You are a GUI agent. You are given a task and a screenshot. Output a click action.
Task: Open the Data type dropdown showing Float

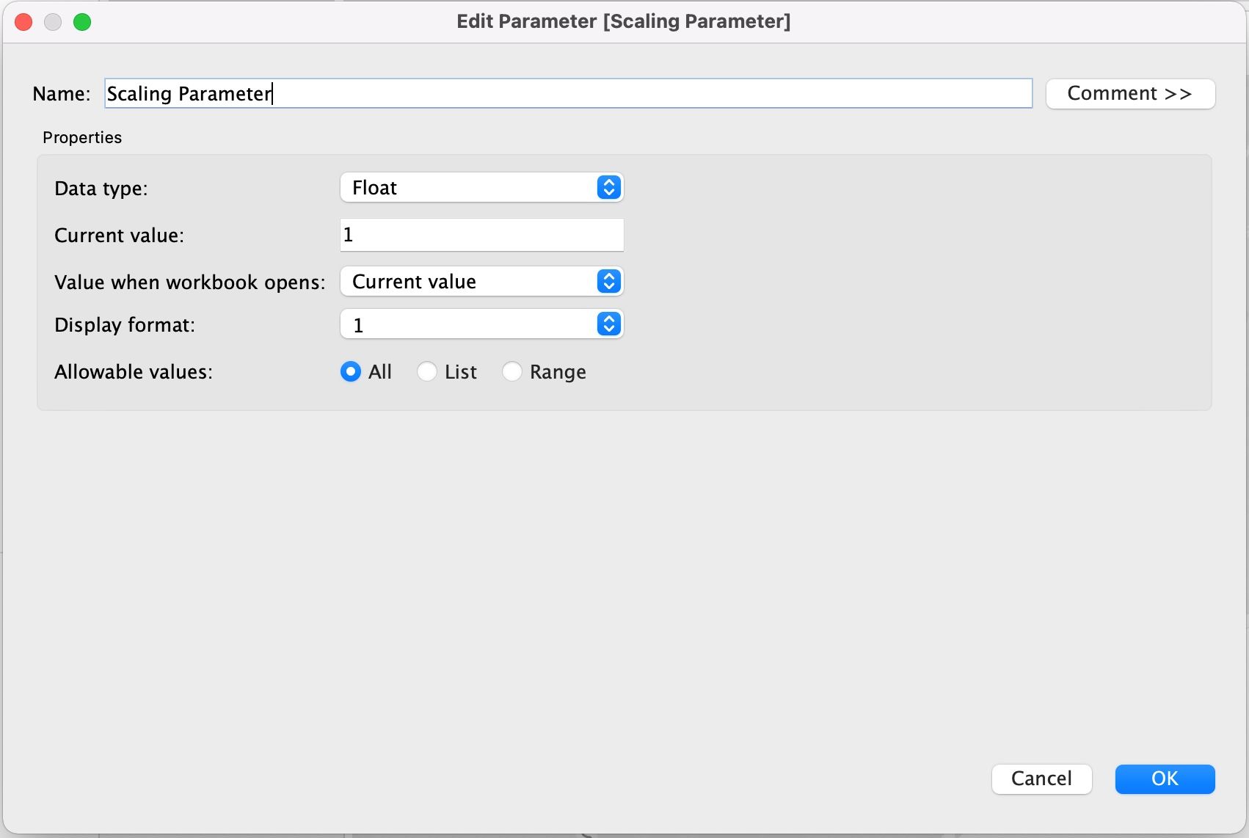(x=470, y=188)
